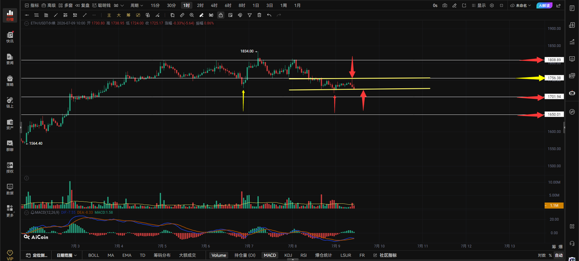The image size is (579, 261).
Task: Open the 未命名 layout dropdown
Action: (x=520, y=5)
